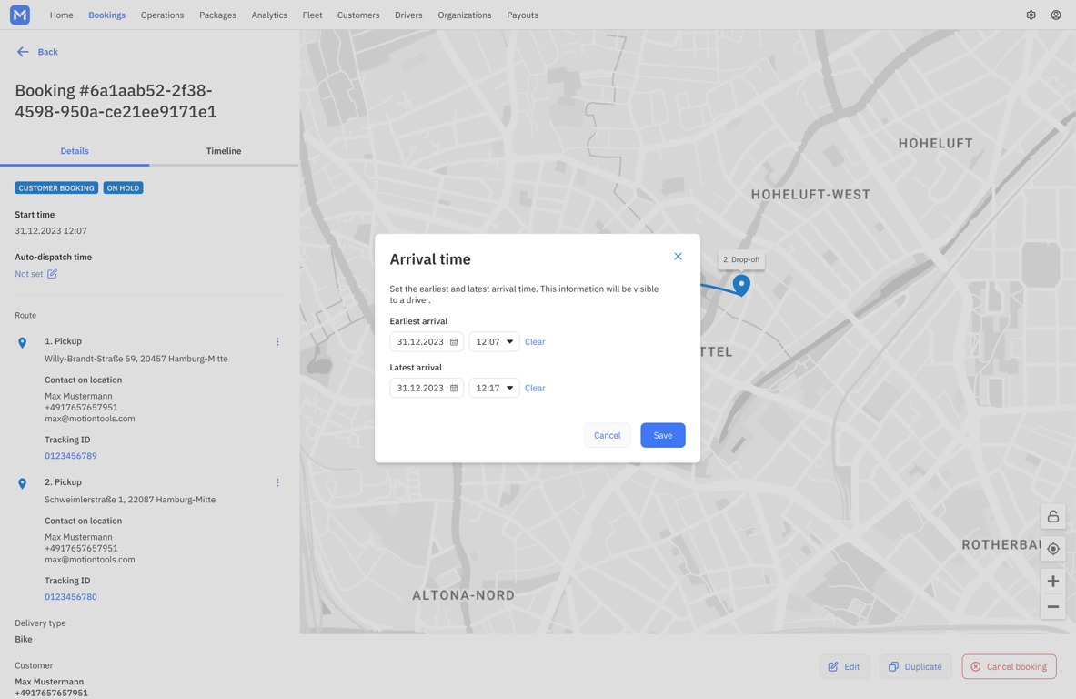Select address Willy-Brandt-Straße 59, 20457 Hamburg-Mitte
The width and height of the screenshot is (1076, 699).
(x=136, y=359)
